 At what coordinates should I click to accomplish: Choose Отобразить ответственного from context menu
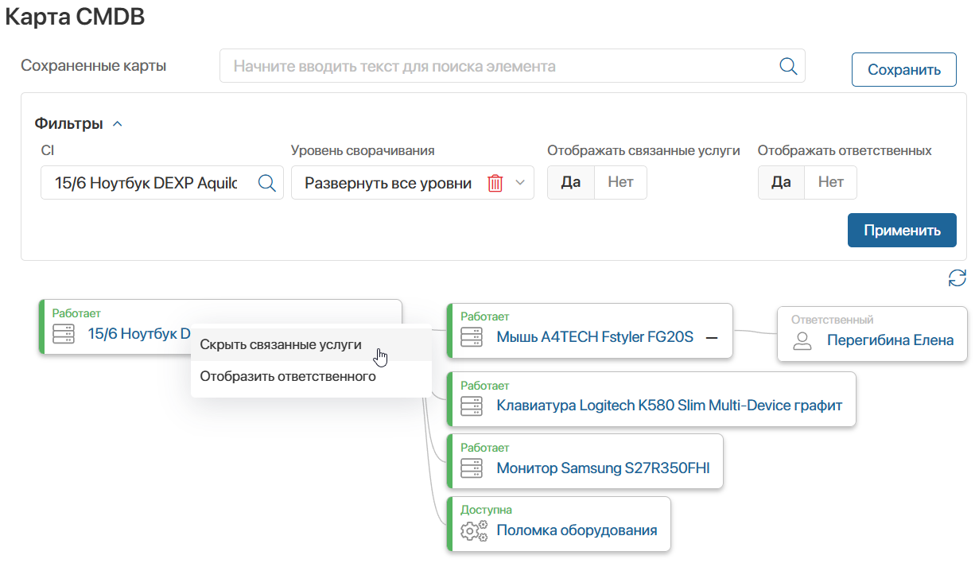point(311,377)
